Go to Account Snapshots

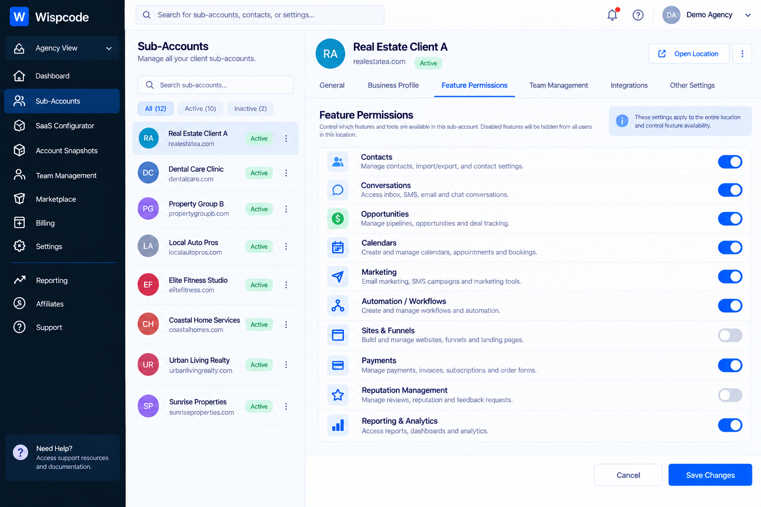(62, 151)
